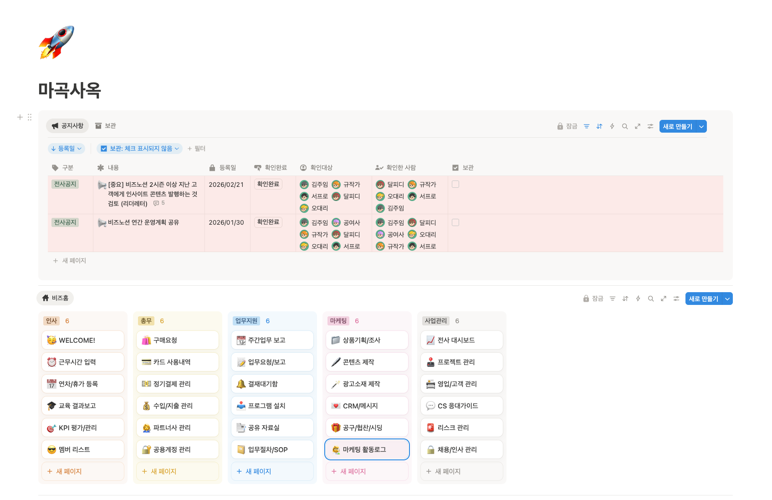Screen dimensions: 772x500
Task: Click 새로 만들기 button in 공지사항 toolbar
Action: coord(678,126)
